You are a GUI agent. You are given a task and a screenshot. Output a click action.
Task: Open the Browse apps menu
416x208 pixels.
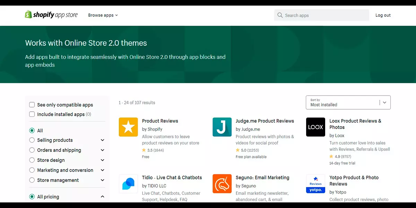pyautogui.click(x=103, y=15)
